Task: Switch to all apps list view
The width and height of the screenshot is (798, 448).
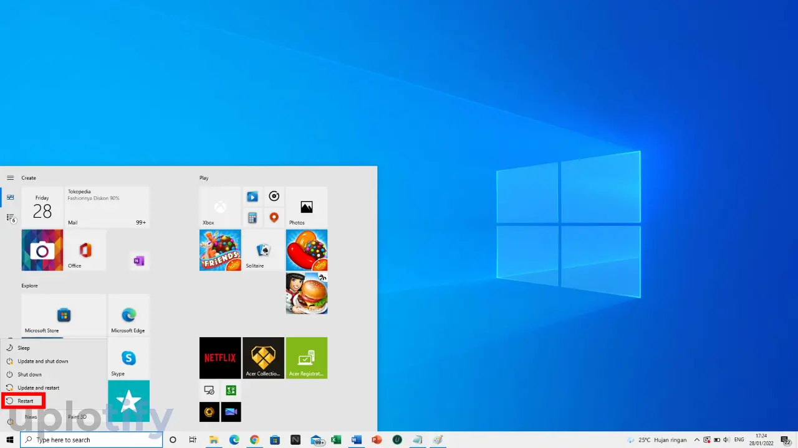Action: coord(10,218)
